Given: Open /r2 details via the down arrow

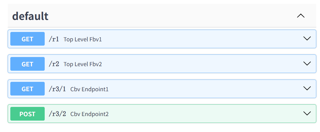Looking at the screenshot, I should click(307, 63).
